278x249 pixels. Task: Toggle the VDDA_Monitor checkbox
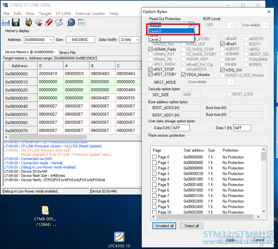point(183,75)
